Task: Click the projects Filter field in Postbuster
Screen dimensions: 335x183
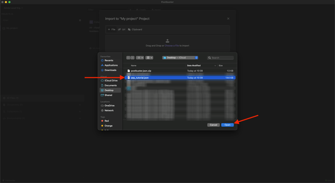Action: coord(39,20)
